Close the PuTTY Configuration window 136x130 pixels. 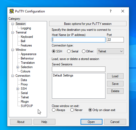(123, 11)
